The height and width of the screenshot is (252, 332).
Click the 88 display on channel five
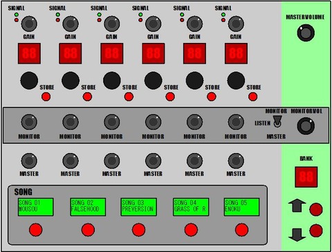pyautogui.click(x=194, y=53)
